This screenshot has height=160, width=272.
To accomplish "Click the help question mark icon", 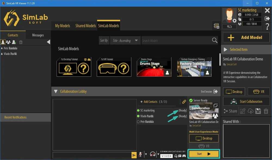I will (x=267, y=26).
